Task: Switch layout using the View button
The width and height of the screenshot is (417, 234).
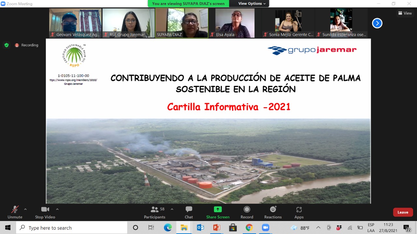Action: coord(405,13)
